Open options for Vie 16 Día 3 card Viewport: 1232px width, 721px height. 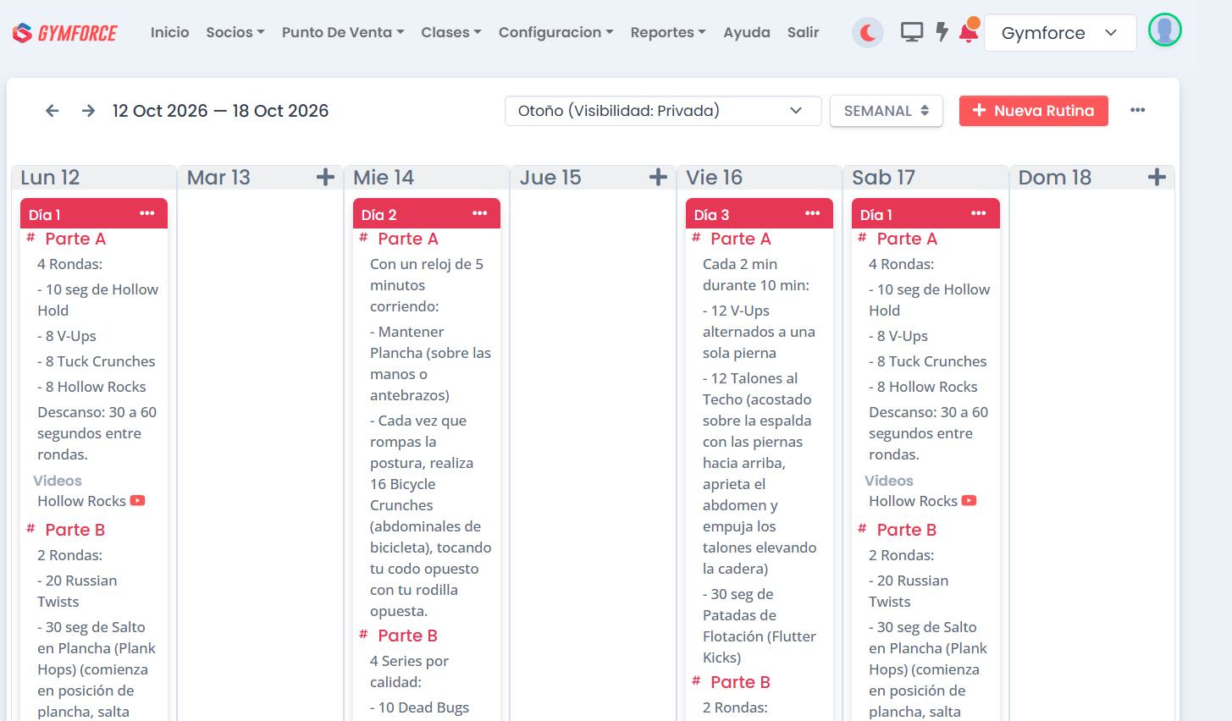(x=813, y=213)
